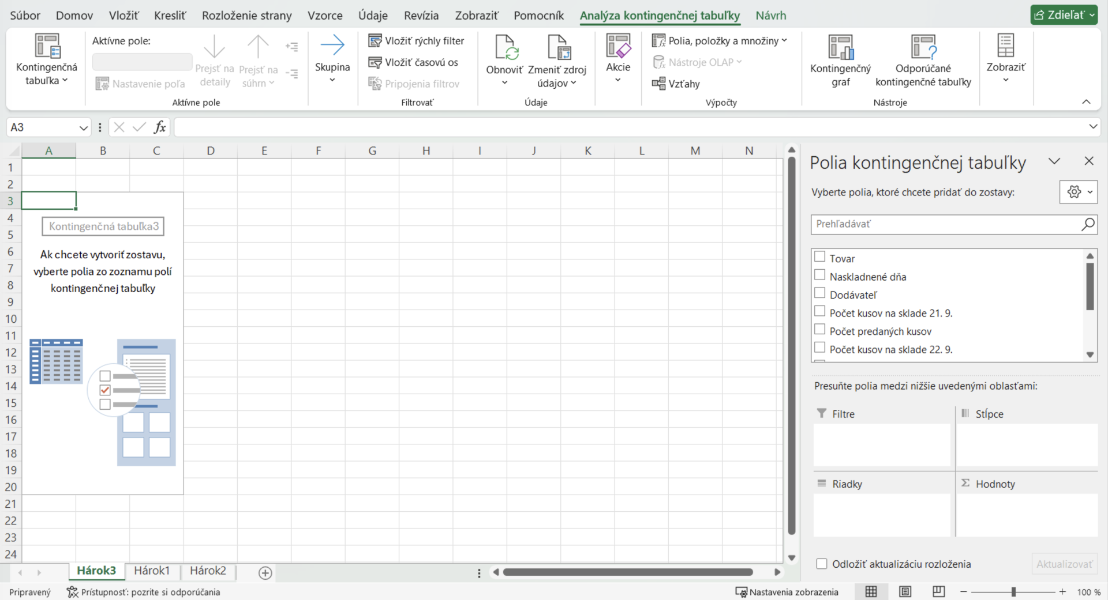
Task: Click the Zobraziť ribbon icon
Action: click(x=1006, y=46)
